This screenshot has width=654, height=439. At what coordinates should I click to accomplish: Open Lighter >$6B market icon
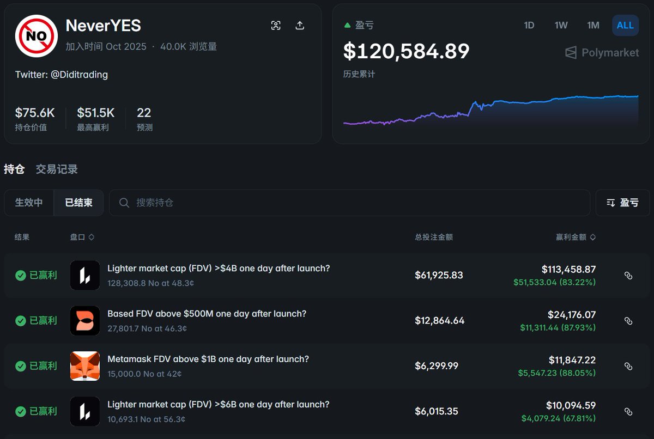tap(85, 411)
